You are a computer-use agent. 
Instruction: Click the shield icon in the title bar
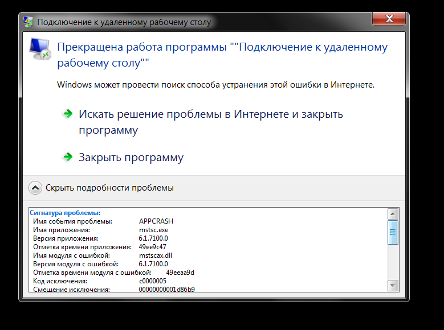[x=28, y=22]
